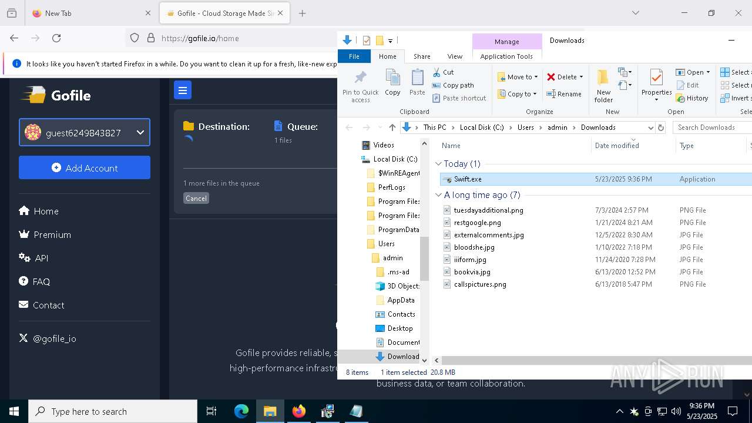Open the Application Tools tab

(x=506, y=56)
